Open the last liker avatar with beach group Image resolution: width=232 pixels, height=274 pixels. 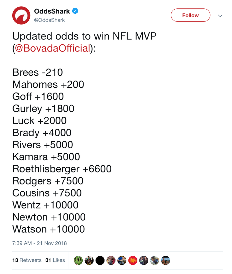tap(166, 260)
